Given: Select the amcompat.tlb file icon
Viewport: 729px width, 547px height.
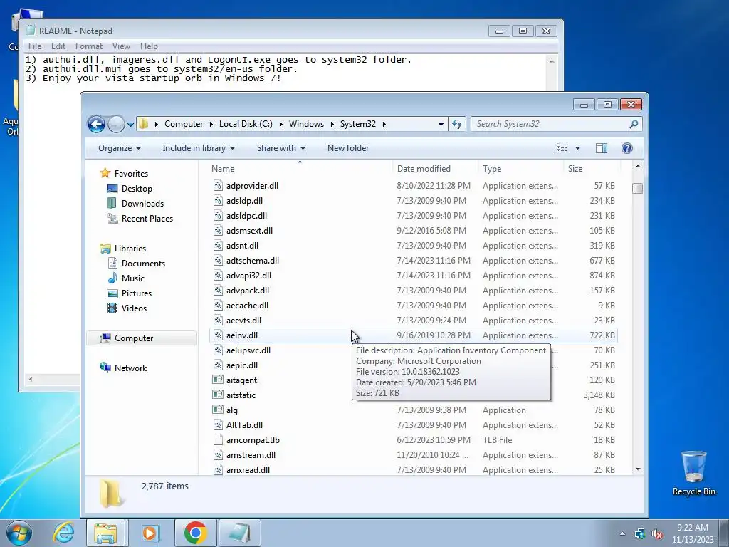Looking at the screenshot, I should point(218,440).
